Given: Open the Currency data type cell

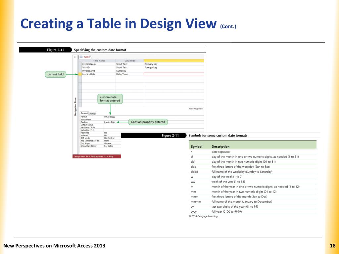Looking at the screenshot, I should [130, 71].
